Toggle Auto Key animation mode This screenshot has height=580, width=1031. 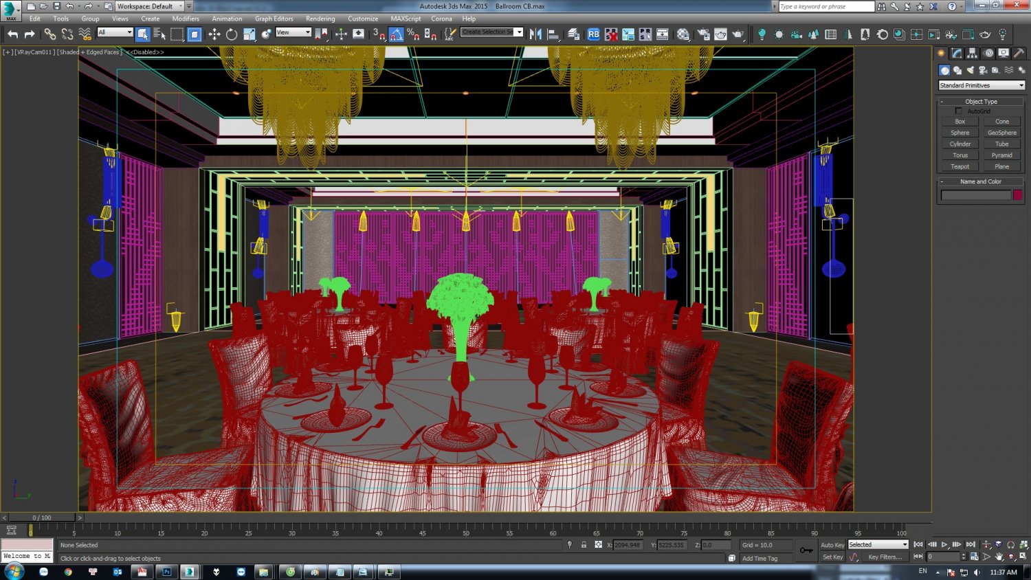[x=832, y=544]
